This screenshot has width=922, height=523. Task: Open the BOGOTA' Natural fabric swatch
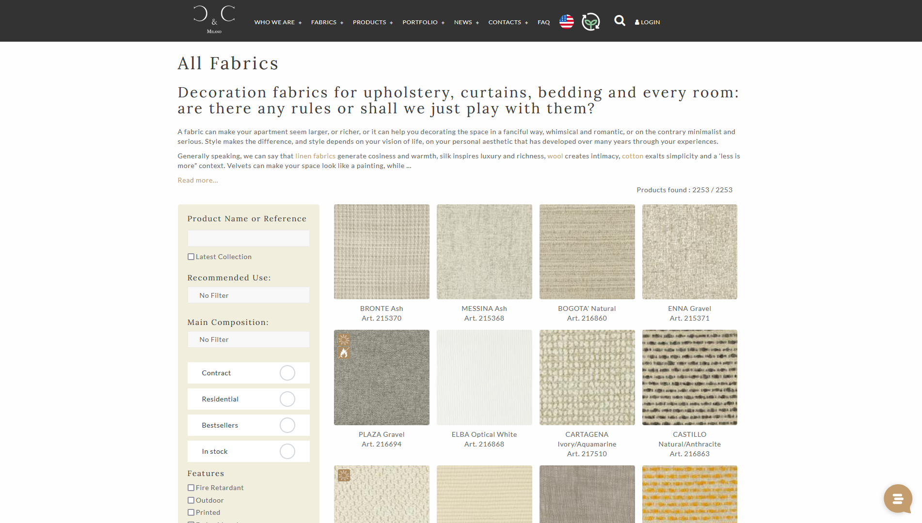coord(587,252)
